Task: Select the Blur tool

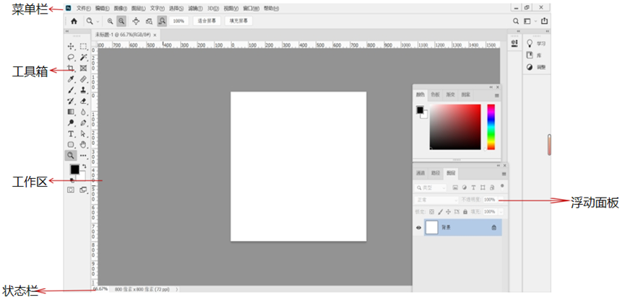Action: point(83,112)
